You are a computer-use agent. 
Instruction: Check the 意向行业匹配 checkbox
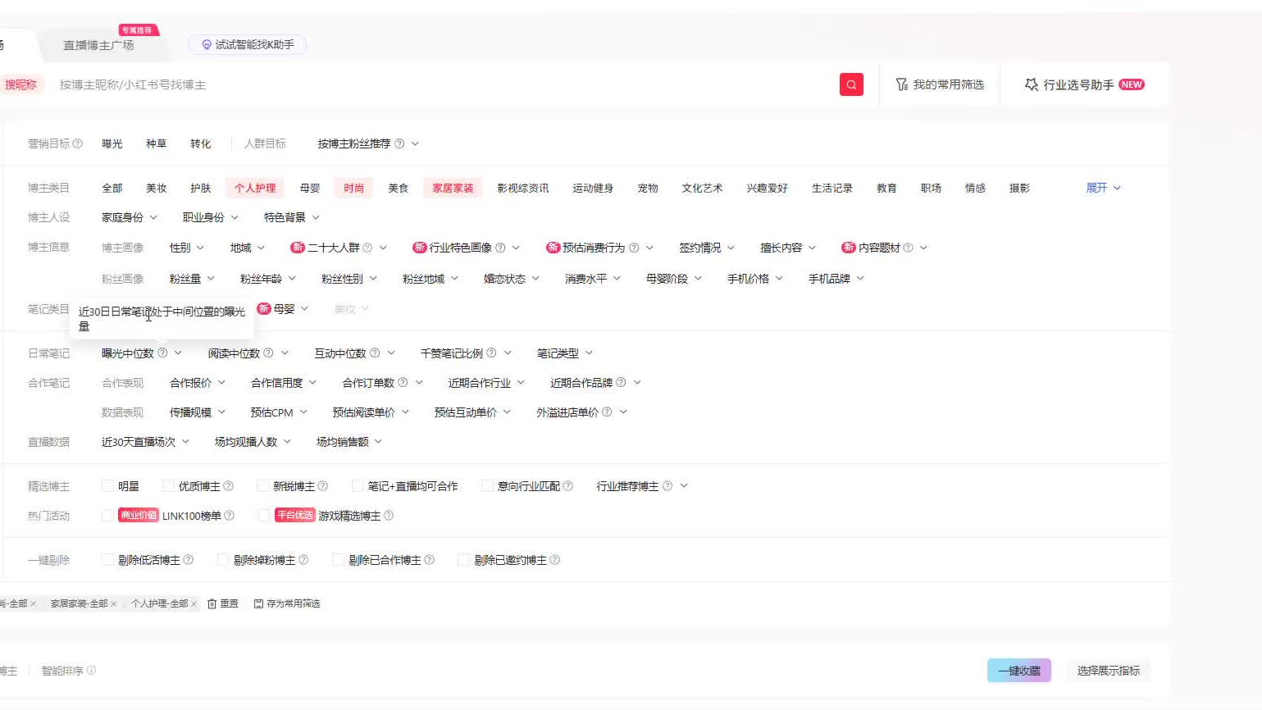click(487, 486)
